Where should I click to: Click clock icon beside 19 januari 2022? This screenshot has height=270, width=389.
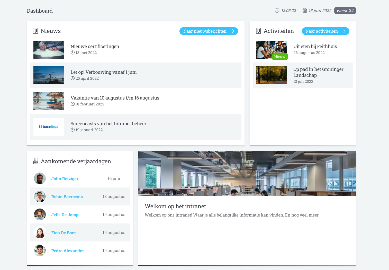[73, 130]
